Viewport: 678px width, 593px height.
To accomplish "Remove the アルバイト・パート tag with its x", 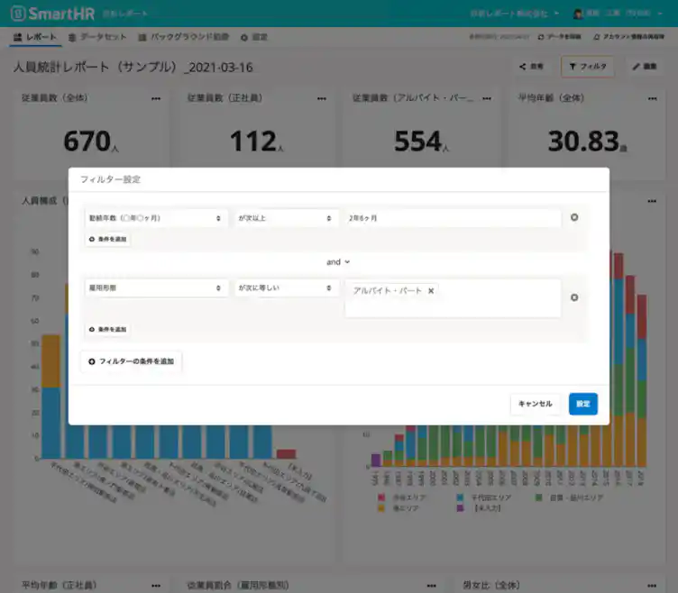I will tap(431, 291).
